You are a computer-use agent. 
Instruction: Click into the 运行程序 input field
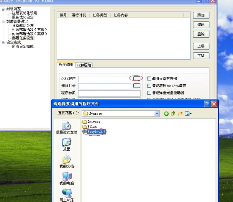click(x=104, y=79)
